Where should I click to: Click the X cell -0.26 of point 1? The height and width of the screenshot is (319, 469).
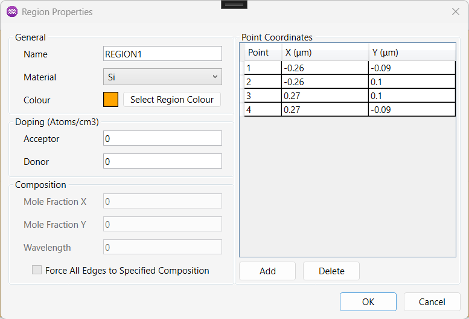(x=325, y=68)
